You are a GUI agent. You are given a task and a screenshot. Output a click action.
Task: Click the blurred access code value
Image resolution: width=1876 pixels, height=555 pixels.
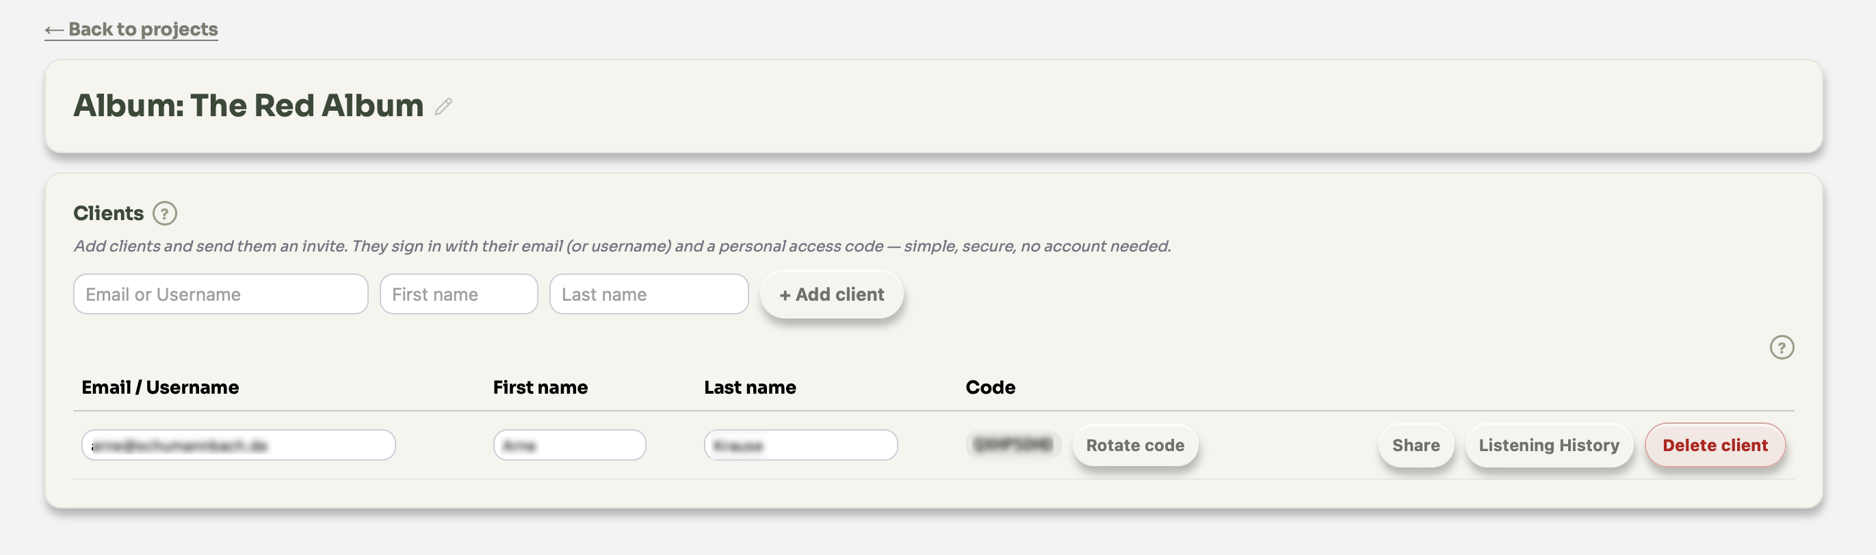(1013, 444)
